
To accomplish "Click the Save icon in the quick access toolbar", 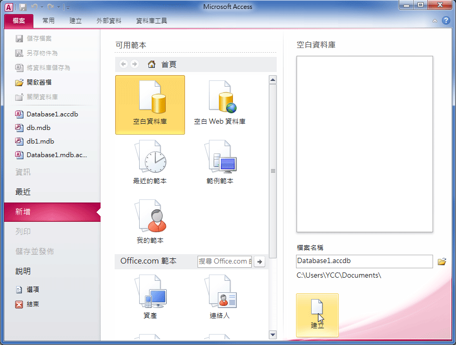I will coord(23,7).
